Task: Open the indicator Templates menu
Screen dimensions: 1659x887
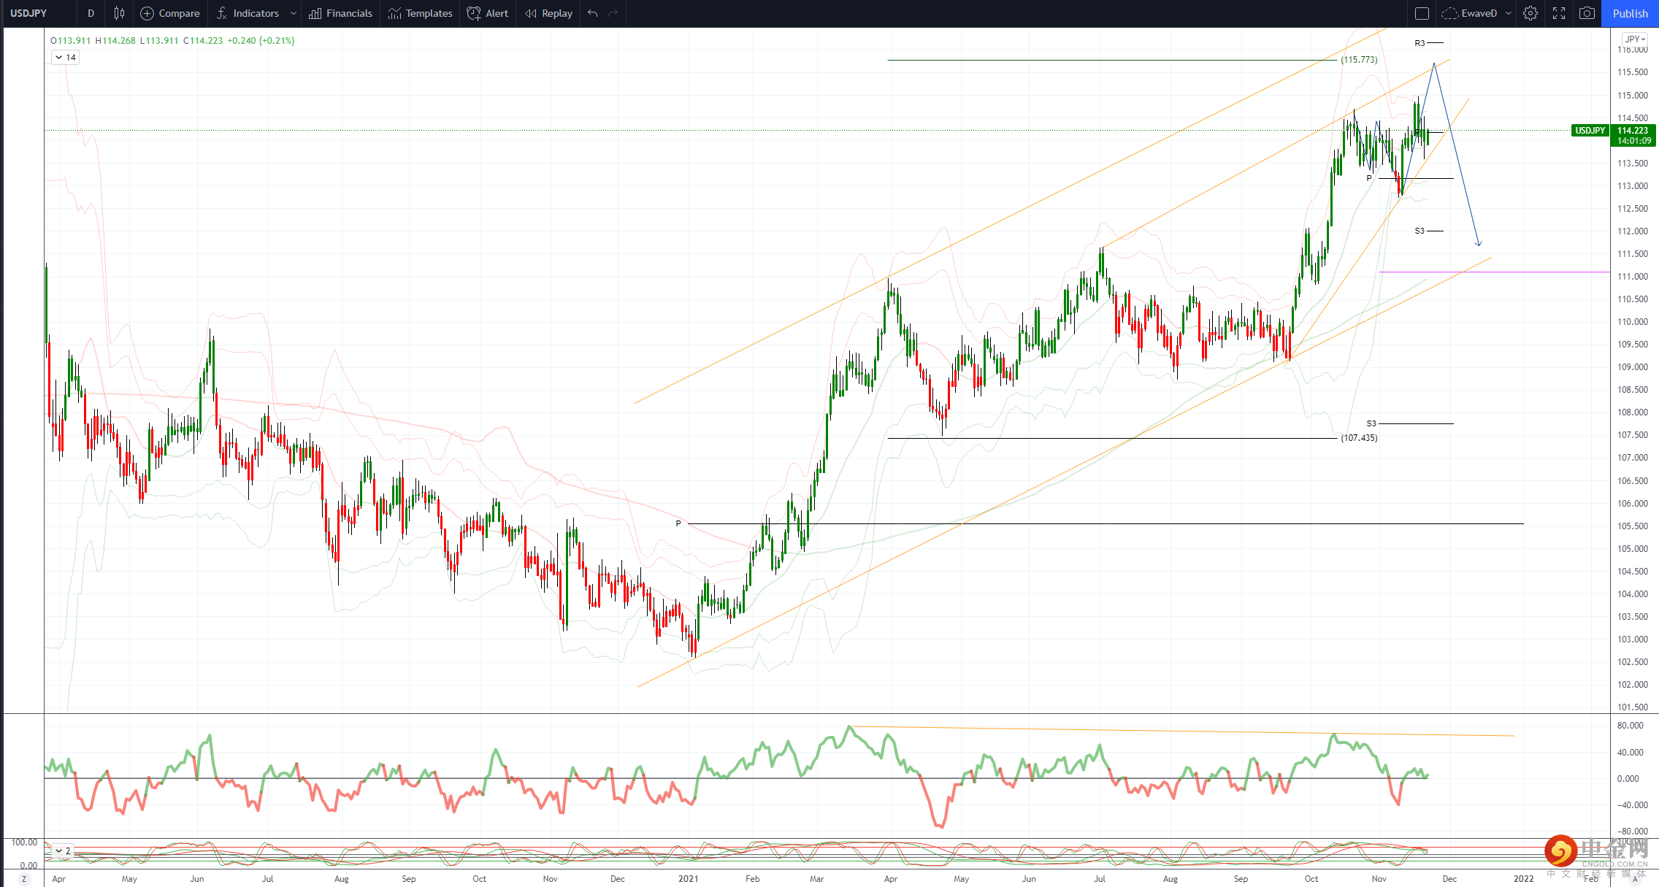Action: click(x=420, y=13)
